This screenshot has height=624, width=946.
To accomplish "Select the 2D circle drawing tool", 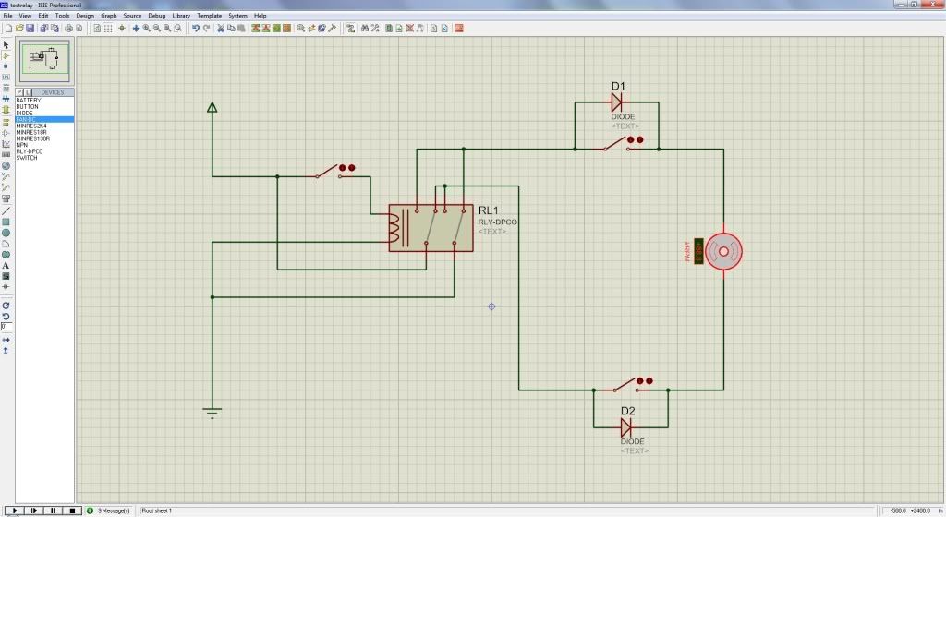I will click(6, 233).
